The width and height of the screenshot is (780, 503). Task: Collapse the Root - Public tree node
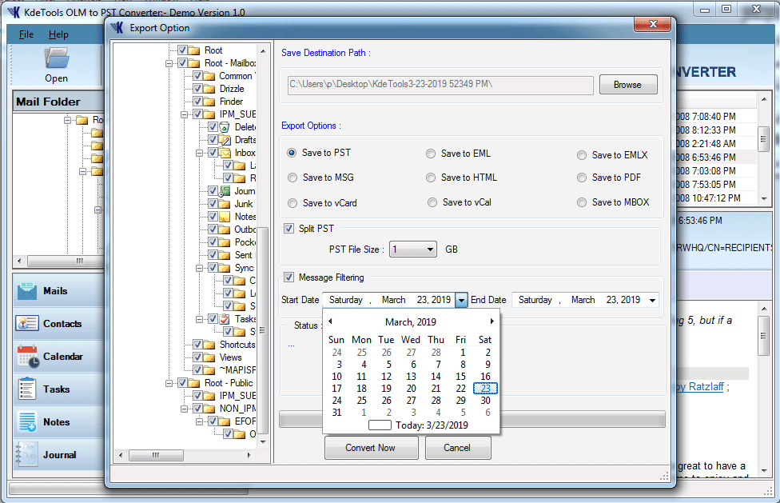(169, 383)
